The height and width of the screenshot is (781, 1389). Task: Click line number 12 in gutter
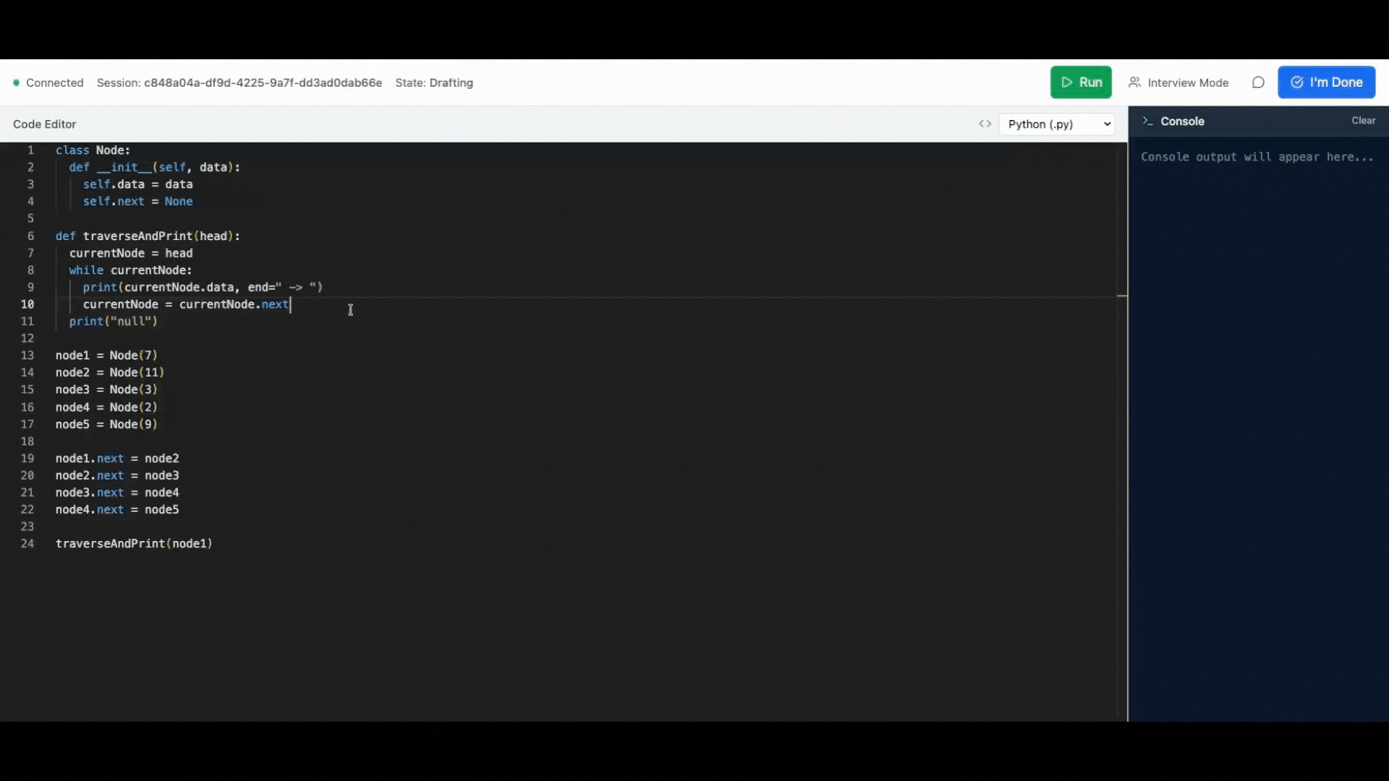27,338
